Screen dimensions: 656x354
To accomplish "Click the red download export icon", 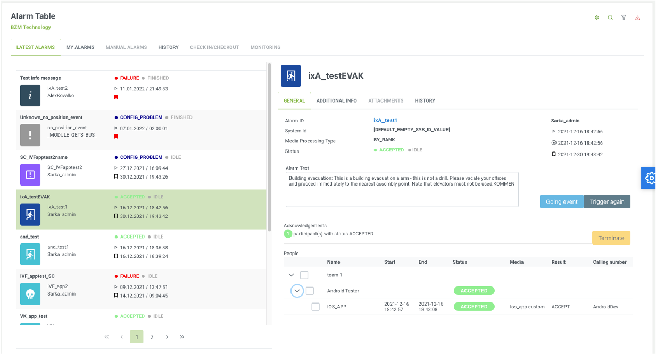I will tap(637, 18).
